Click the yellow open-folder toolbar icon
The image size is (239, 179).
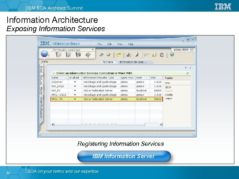119,55
